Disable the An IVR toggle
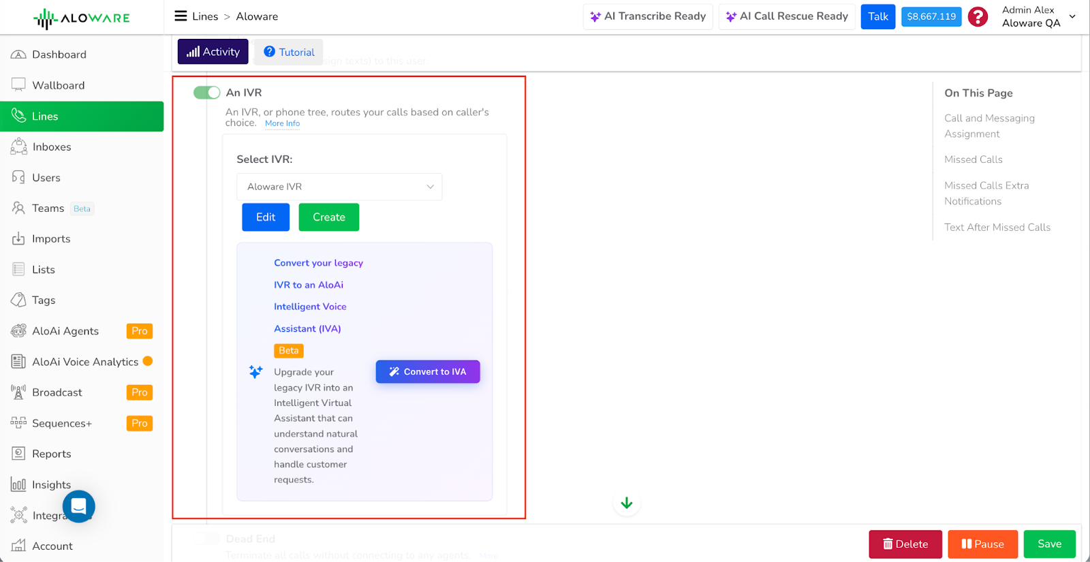The width and height of the screenshot is (1090, 562). (206, 93)
